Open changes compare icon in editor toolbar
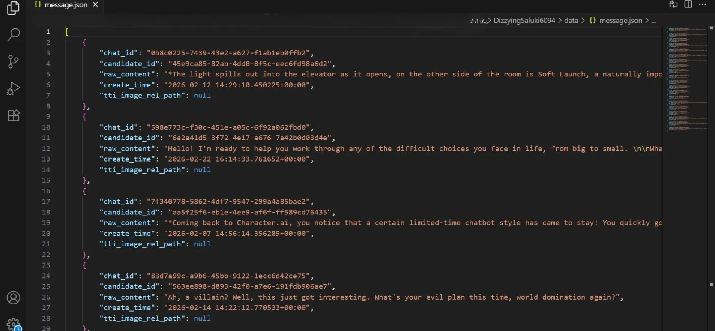 pyautogui.click(x=673, y=4)
